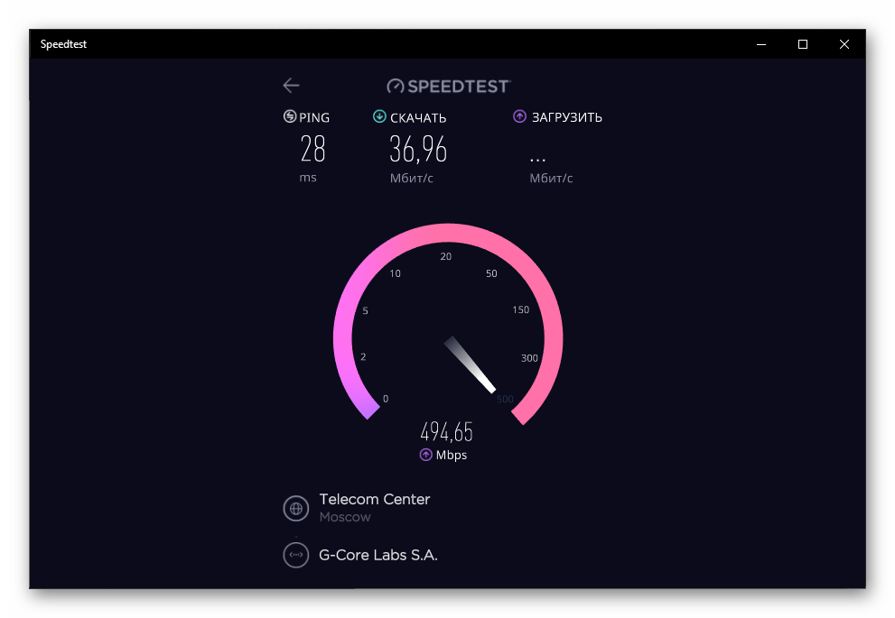Open the Telecom Center server name

(x=375, y=500)
